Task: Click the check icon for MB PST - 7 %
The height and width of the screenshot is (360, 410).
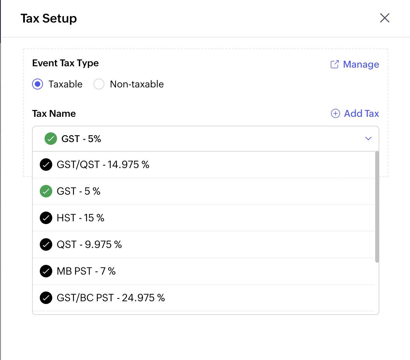Action: click(x=46, y=271)
